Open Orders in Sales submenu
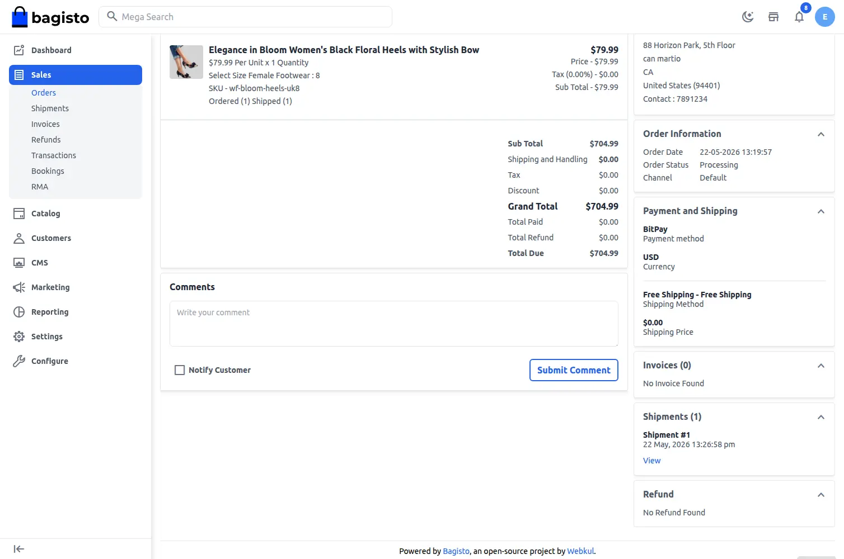 pyautogui.click(x=44, y=93)
